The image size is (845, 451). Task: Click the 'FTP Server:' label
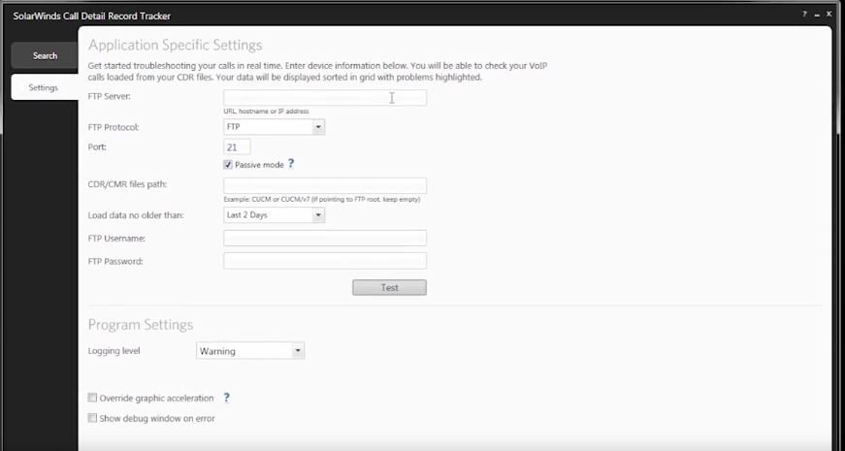point(110,96)
